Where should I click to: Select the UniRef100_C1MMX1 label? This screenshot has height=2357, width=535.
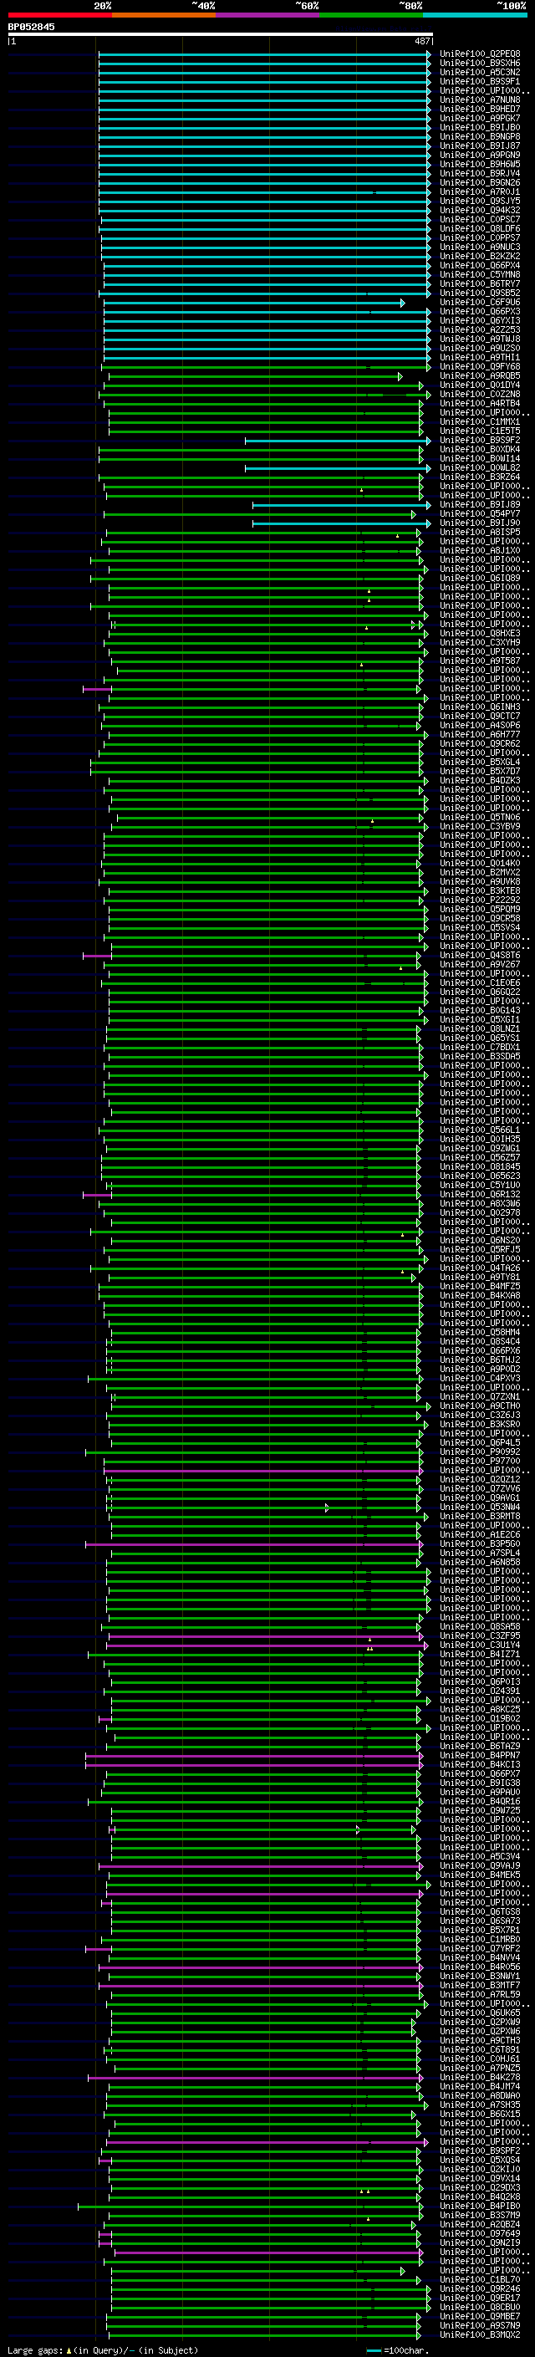(480, 421)
